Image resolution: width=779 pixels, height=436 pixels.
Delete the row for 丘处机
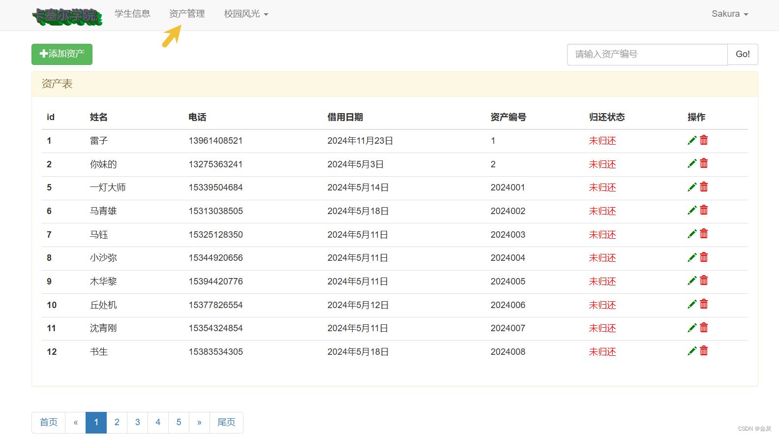(704, 304)
